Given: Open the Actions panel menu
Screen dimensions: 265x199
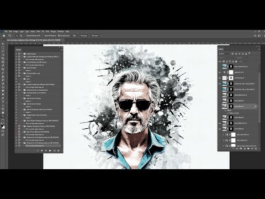Looking at the screenshot, I should pyautogui.click(x=62, y=50).
